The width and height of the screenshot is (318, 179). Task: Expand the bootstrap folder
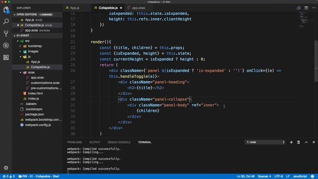click(x=20, y=46)
